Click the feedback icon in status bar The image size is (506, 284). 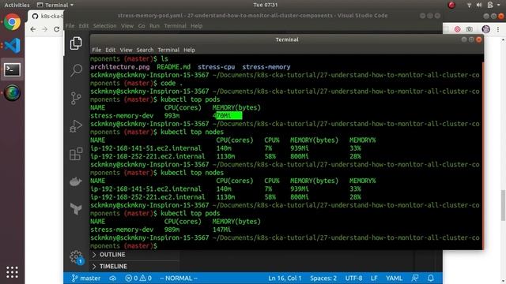pyautogui.click(x=415, y=278)
